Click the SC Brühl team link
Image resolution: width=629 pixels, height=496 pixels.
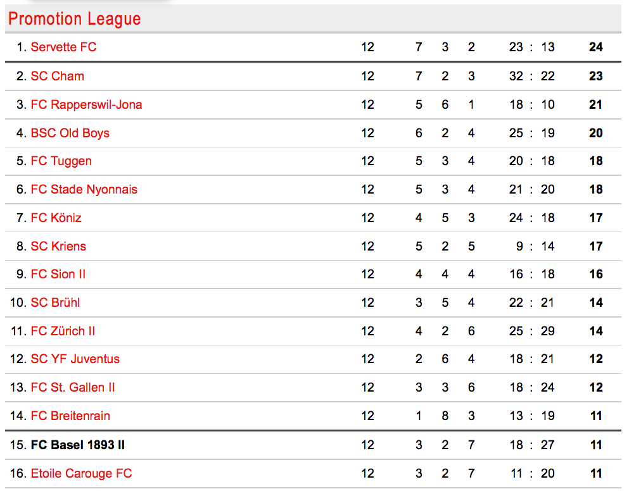(55, 303)
